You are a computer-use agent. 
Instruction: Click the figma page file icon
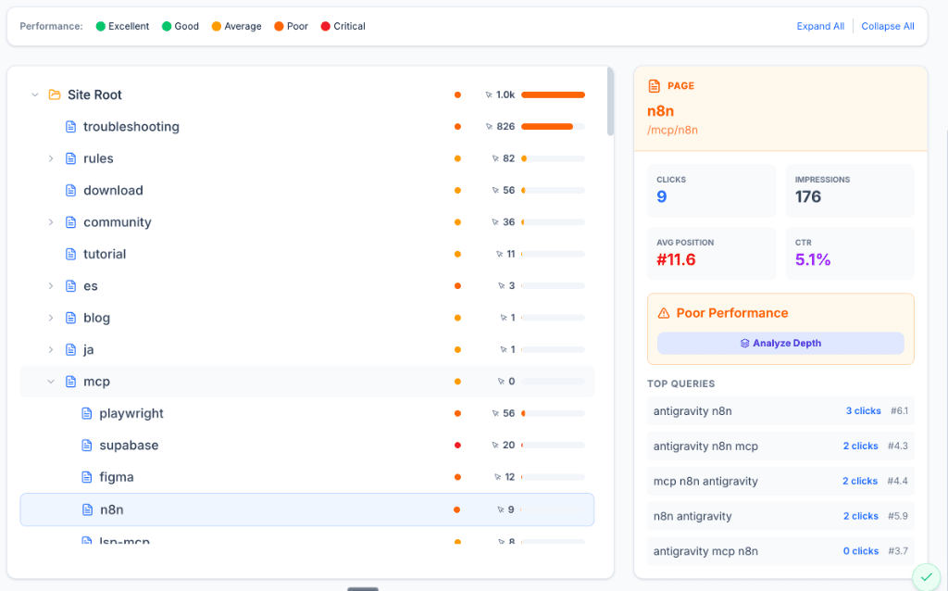click(87, 477)
